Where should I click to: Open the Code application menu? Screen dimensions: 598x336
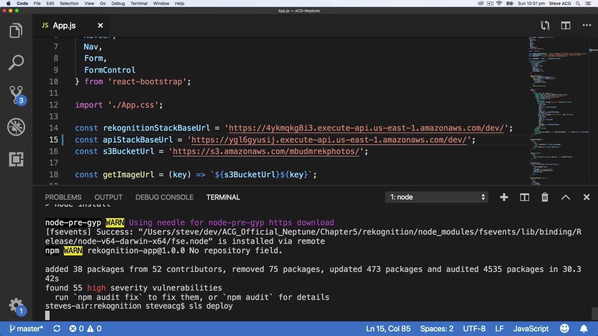(22, 3)
